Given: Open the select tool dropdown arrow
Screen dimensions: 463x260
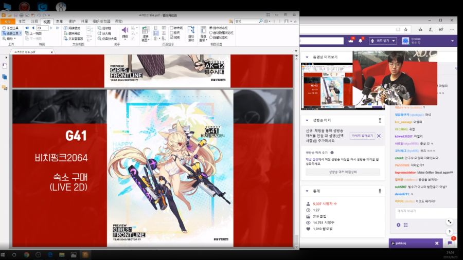Looking at the screenshot, I should click(21, 33).
